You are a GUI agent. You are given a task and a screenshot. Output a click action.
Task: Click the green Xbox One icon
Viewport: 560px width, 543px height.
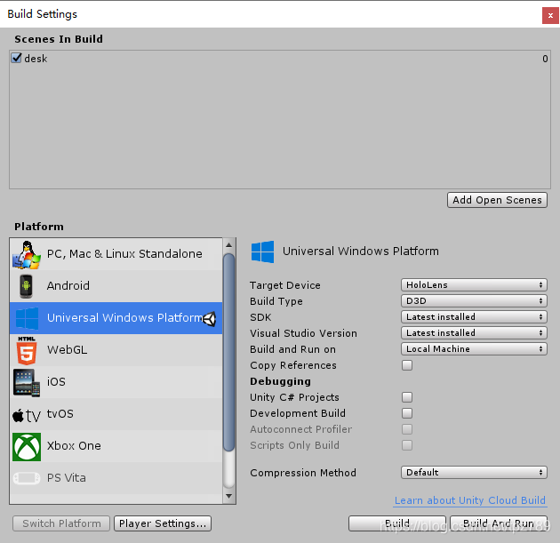pos(27,447)
